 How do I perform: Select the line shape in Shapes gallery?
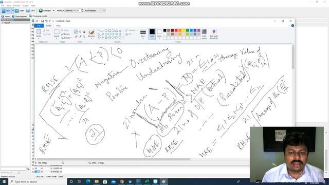(99, 31)
